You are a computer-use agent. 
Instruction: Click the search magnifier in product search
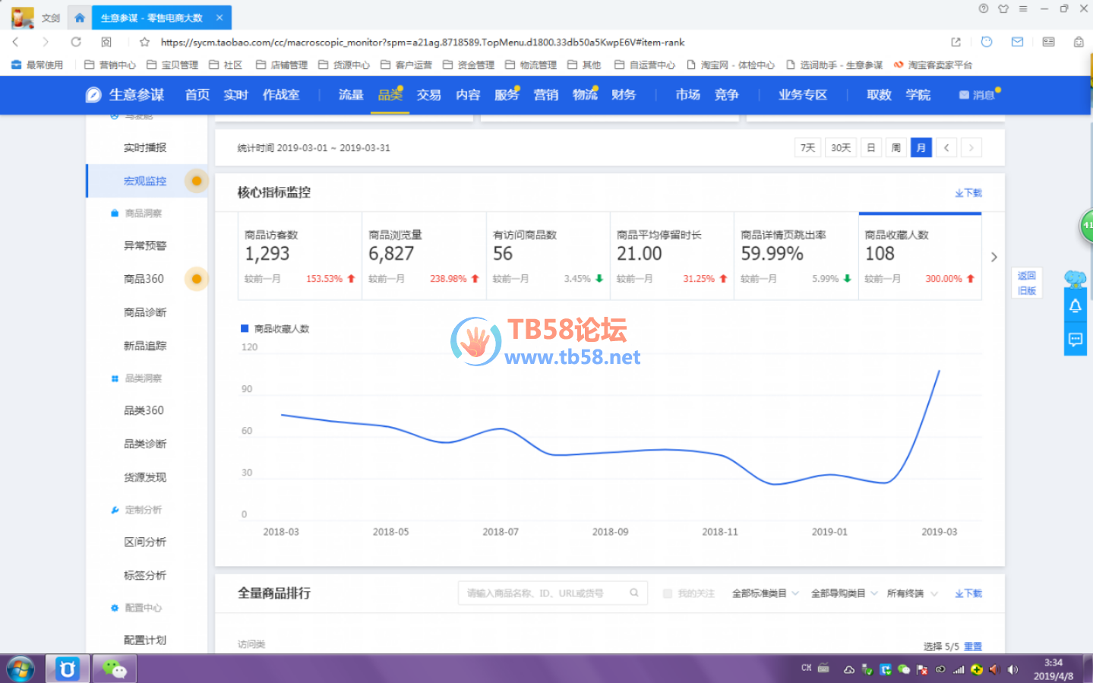pyautogui.click(x=633, y=593)
